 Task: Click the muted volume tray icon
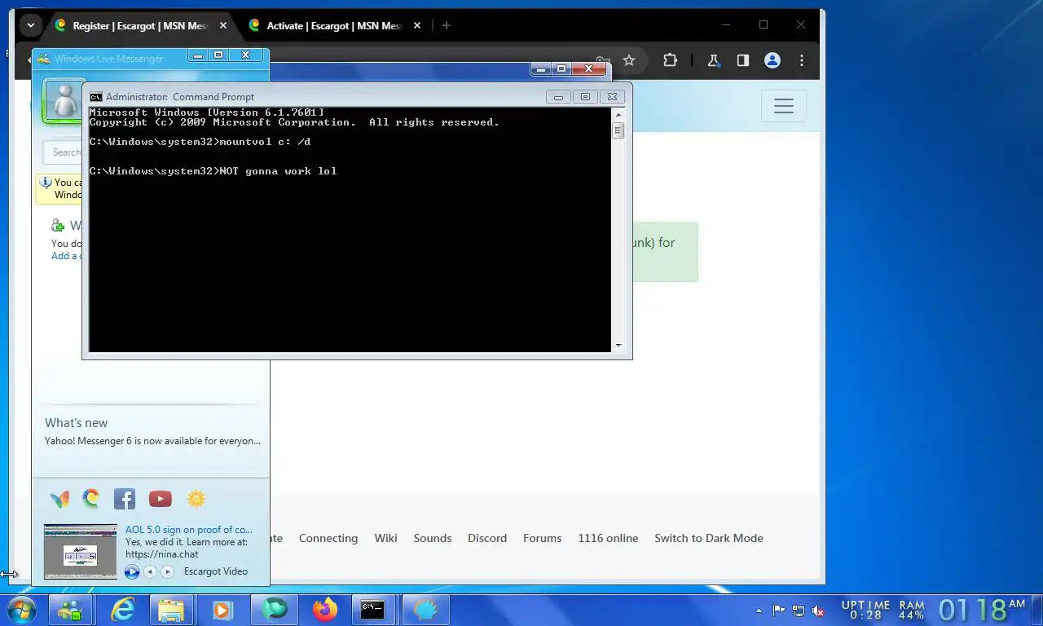pyautogui.click(x=819, y=611)
